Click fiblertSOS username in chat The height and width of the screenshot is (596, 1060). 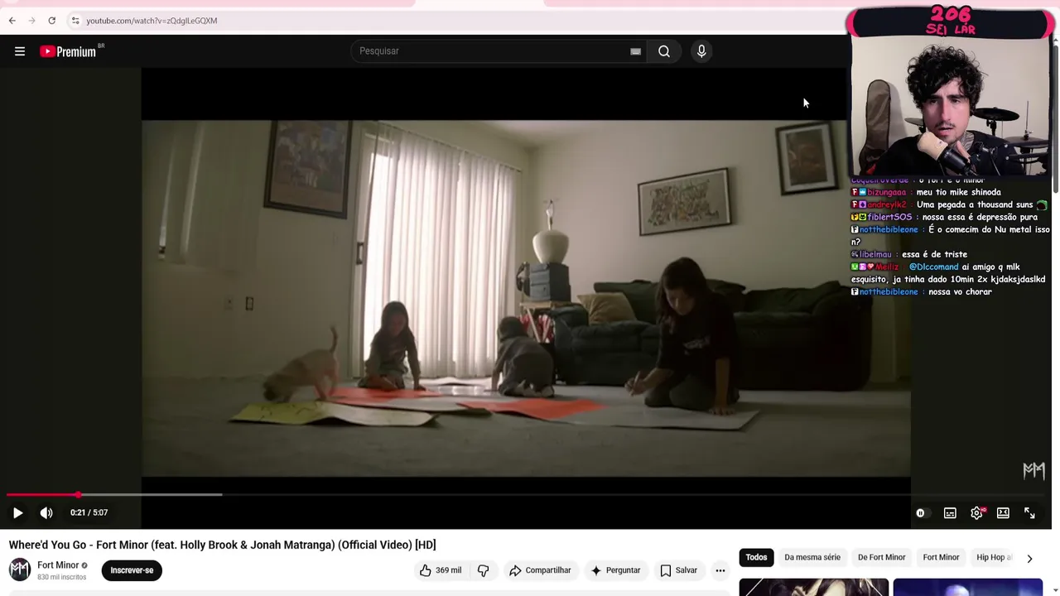[889, 217]
